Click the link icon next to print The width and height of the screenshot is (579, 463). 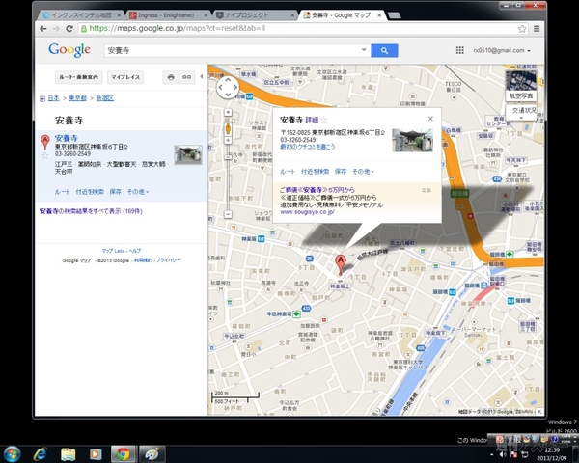(x=187, y=77)
